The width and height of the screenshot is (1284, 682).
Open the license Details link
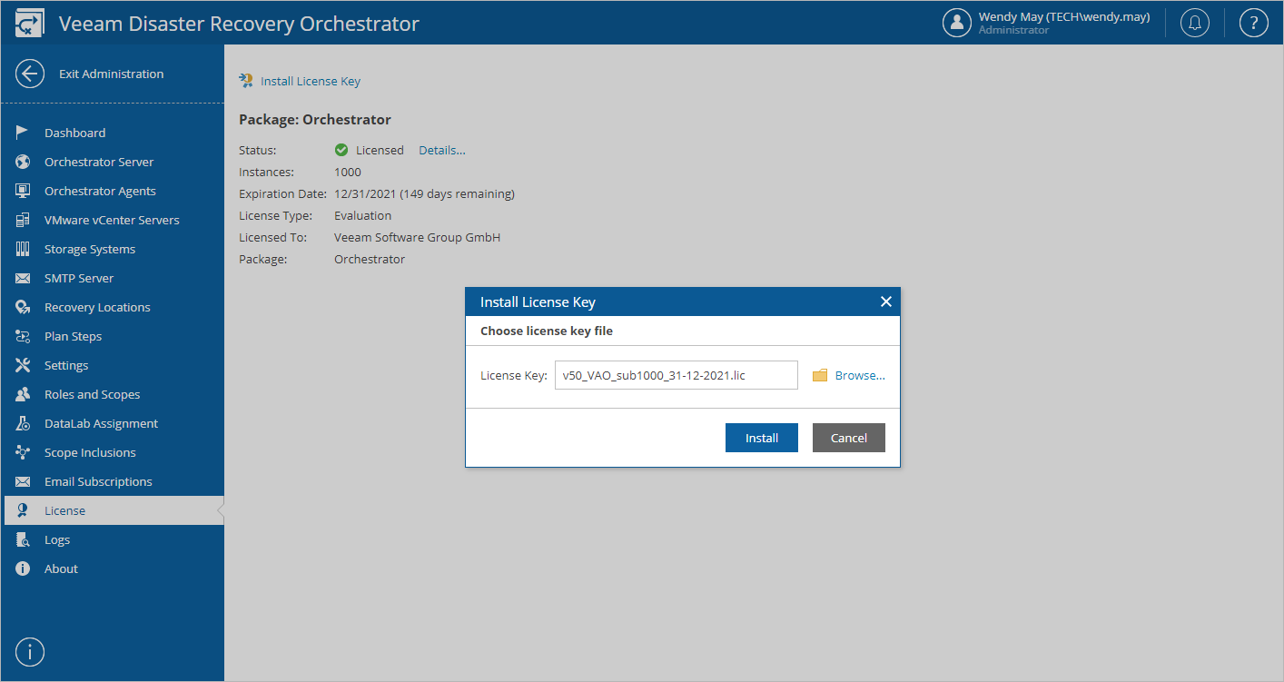click(442, 150)
